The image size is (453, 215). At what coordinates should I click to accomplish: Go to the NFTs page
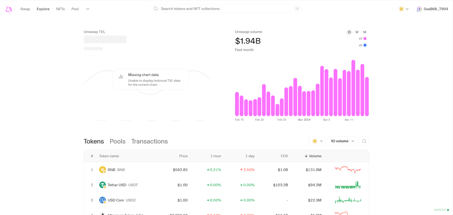[x=60, y=9]
